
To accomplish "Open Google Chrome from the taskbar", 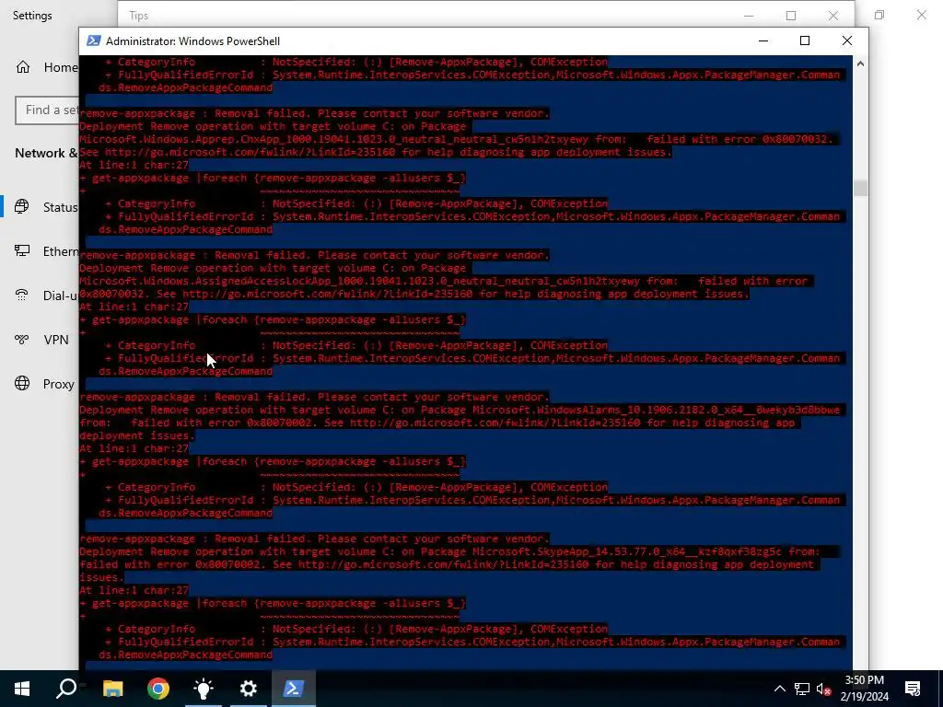I will 158,689.
